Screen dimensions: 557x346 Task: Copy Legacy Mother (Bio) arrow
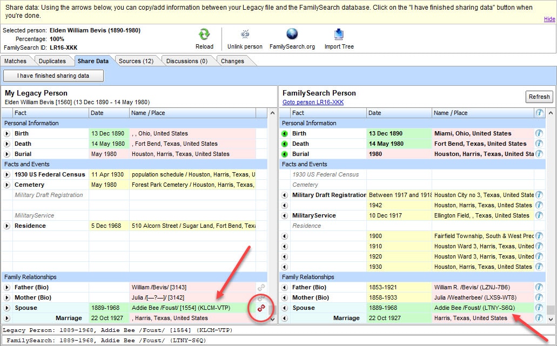[x=6, y=298]
